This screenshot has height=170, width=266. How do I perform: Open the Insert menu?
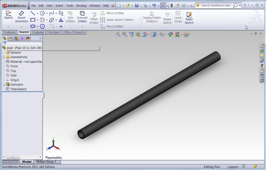point(59,6)
